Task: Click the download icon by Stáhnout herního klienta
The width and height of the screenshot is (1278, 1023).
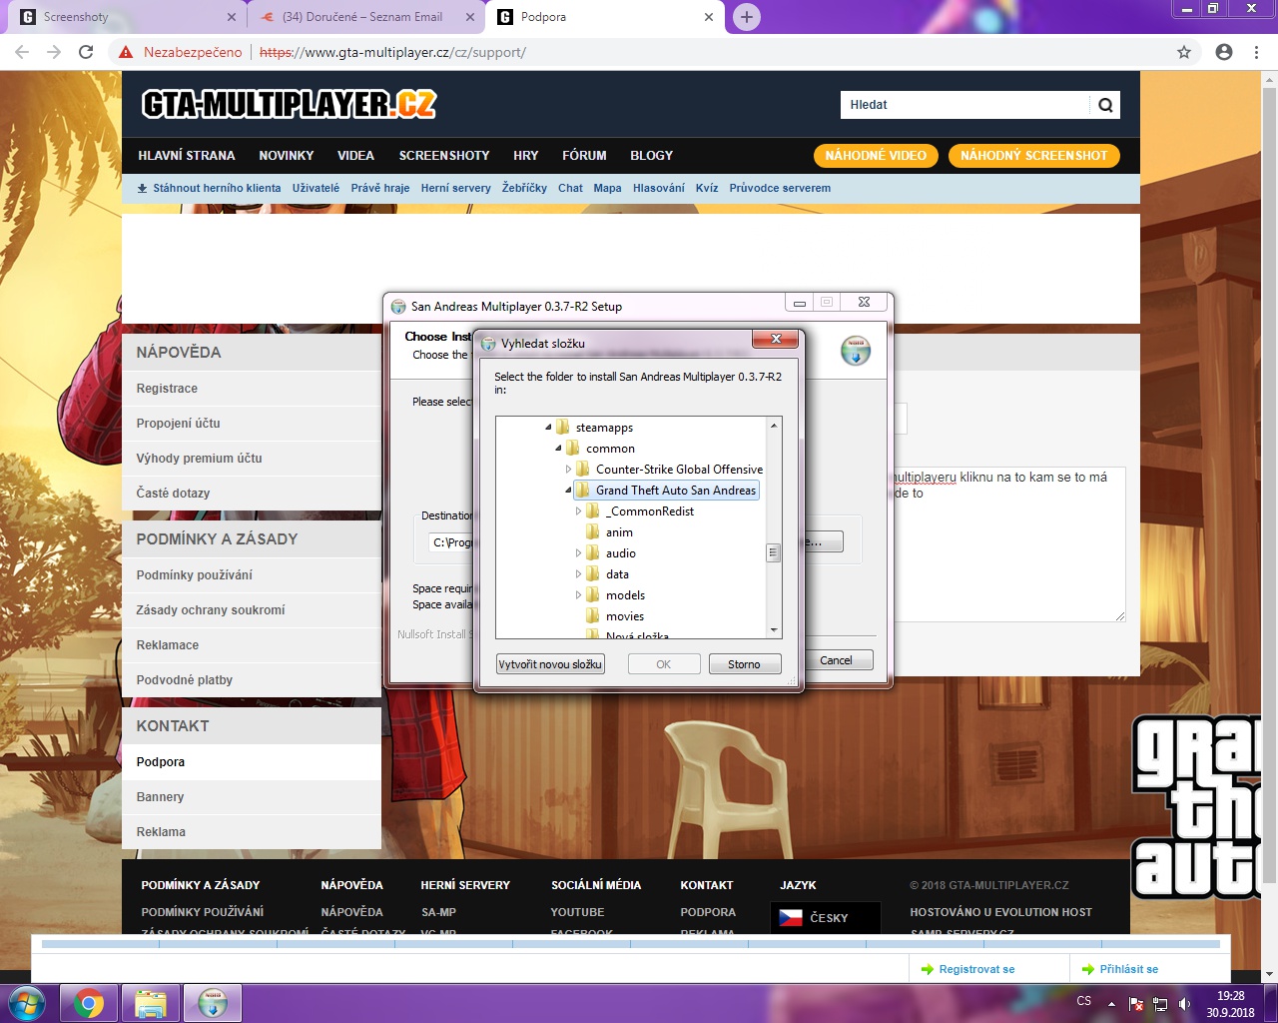Action: pyautogui.click(x=143, y=188)
